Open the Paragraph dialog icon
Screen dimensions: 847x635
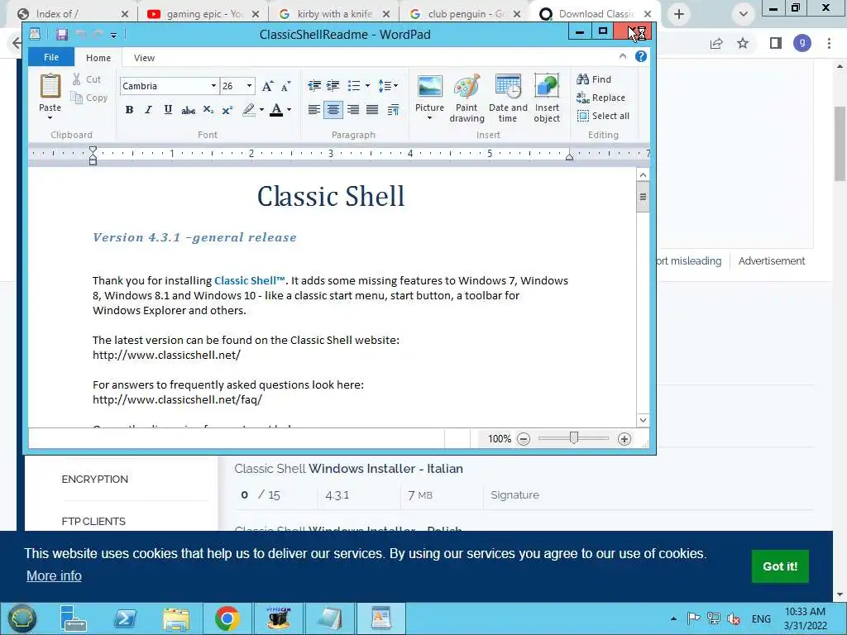tap(393, 110)
